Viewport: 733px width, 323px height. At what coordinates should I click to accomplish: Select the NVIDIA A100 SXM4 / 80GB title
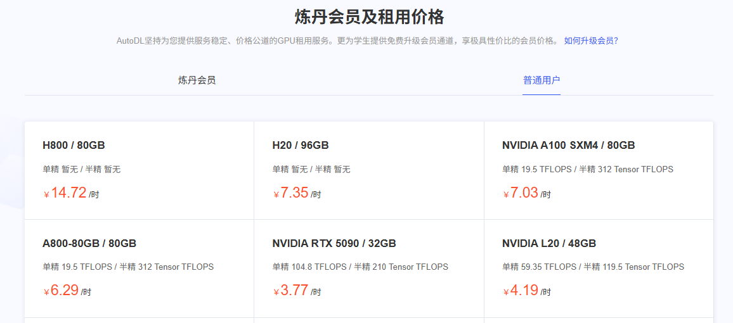pyautogui.click(x=568, y=145)
